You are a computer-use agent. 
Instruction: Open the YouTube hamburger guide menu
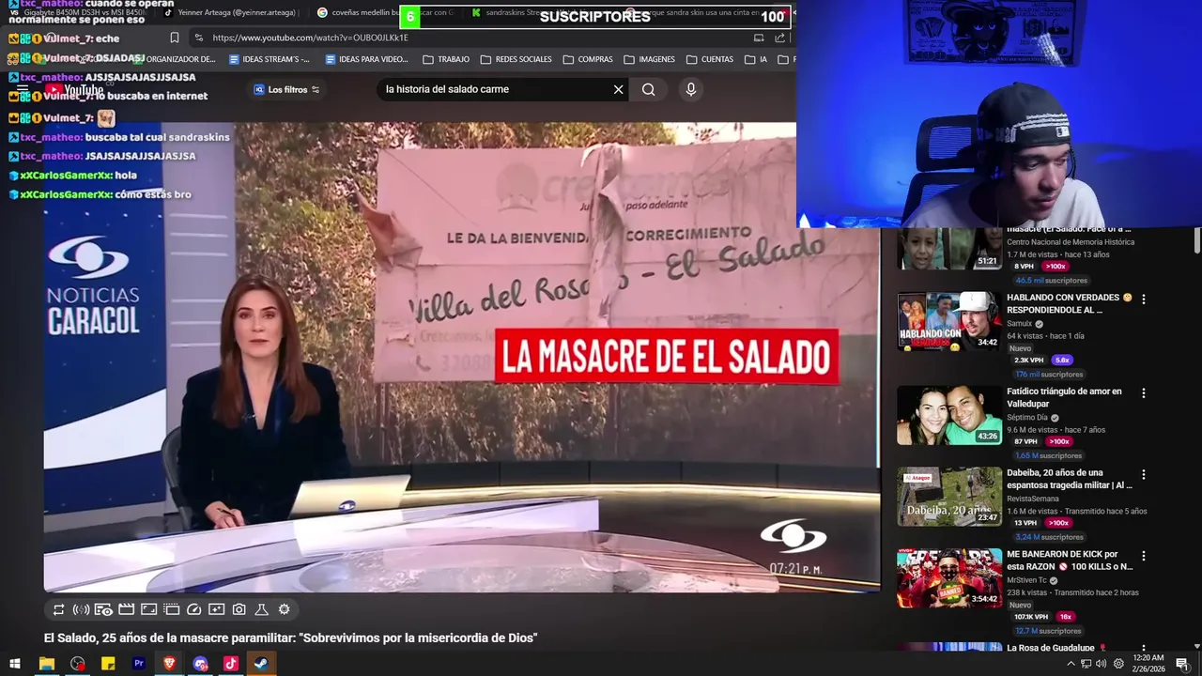pos(23,90)
